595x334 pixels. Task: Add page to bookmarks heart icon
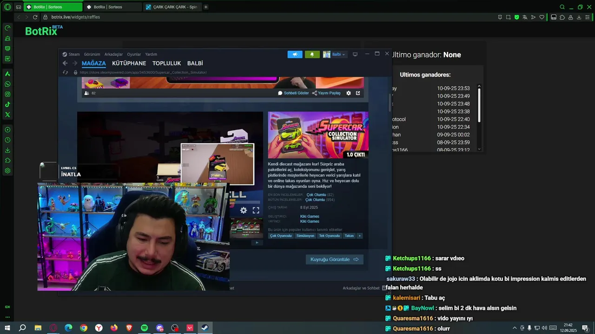click(542, 17)
